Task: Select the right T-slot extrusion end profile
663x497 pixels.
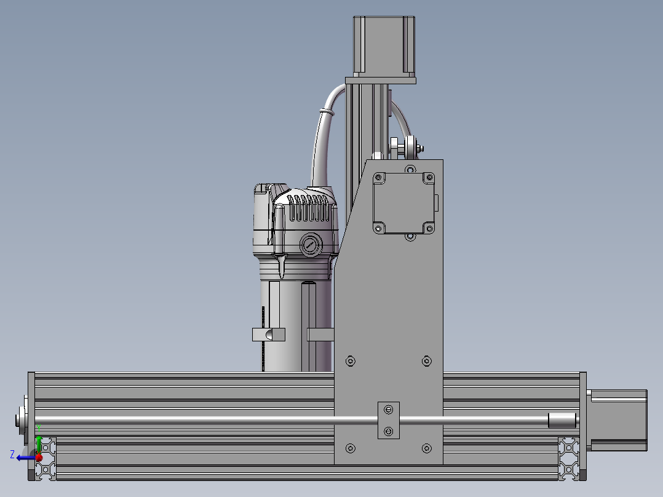Action: click(569, 458)
